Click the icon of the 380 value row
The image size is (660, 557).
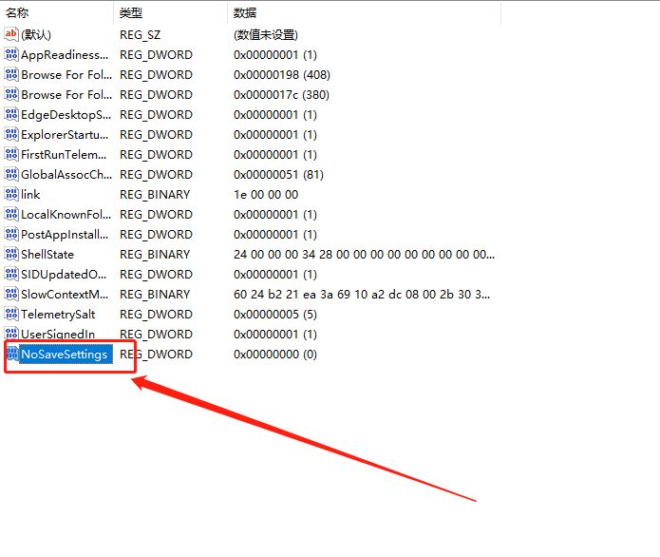11,94
